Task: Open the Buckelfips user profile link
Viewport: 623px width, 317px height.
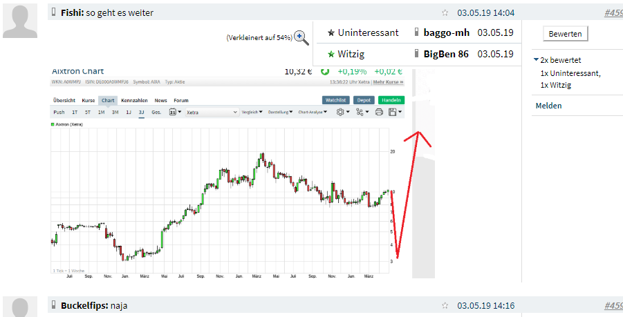Action: [x=84, y=306]
